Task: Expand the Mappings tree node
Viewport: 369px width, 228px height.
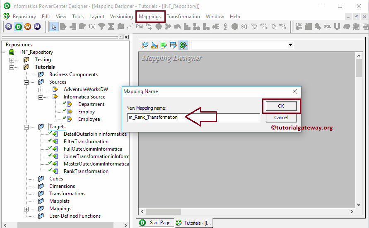Action: (x=27, y=209)
